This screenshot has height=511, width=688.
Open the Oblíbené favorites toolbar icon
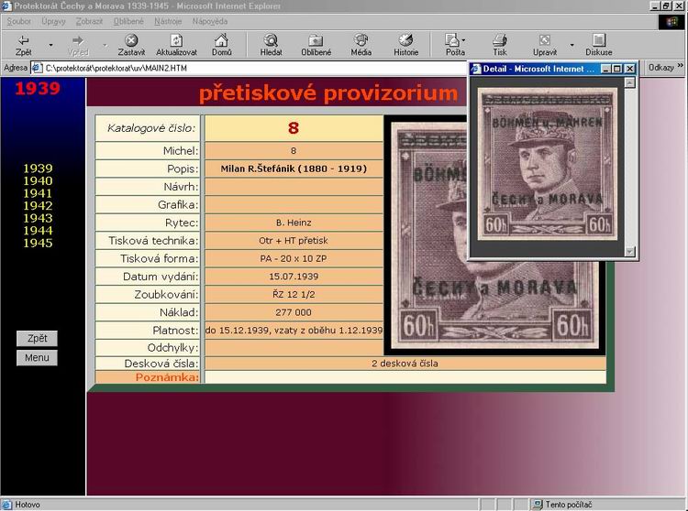tap(316, 40)
